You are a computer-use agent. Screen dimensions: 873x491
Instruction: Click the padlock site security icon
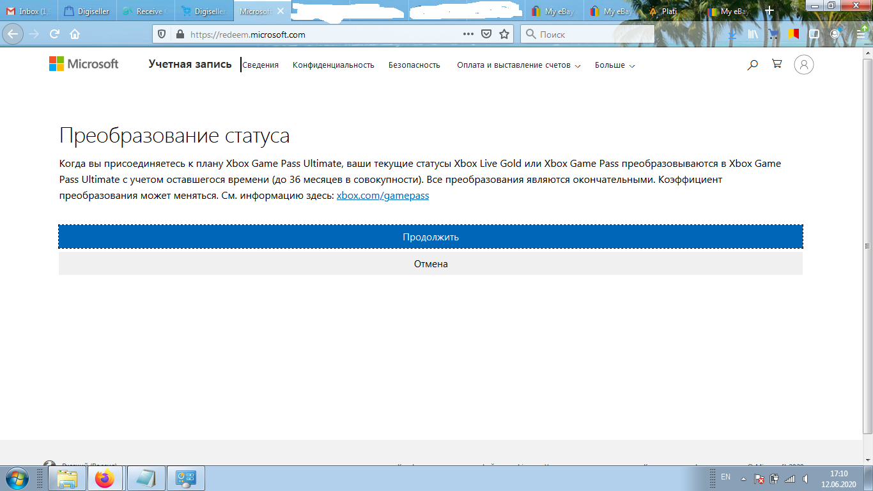pos(179,35)
